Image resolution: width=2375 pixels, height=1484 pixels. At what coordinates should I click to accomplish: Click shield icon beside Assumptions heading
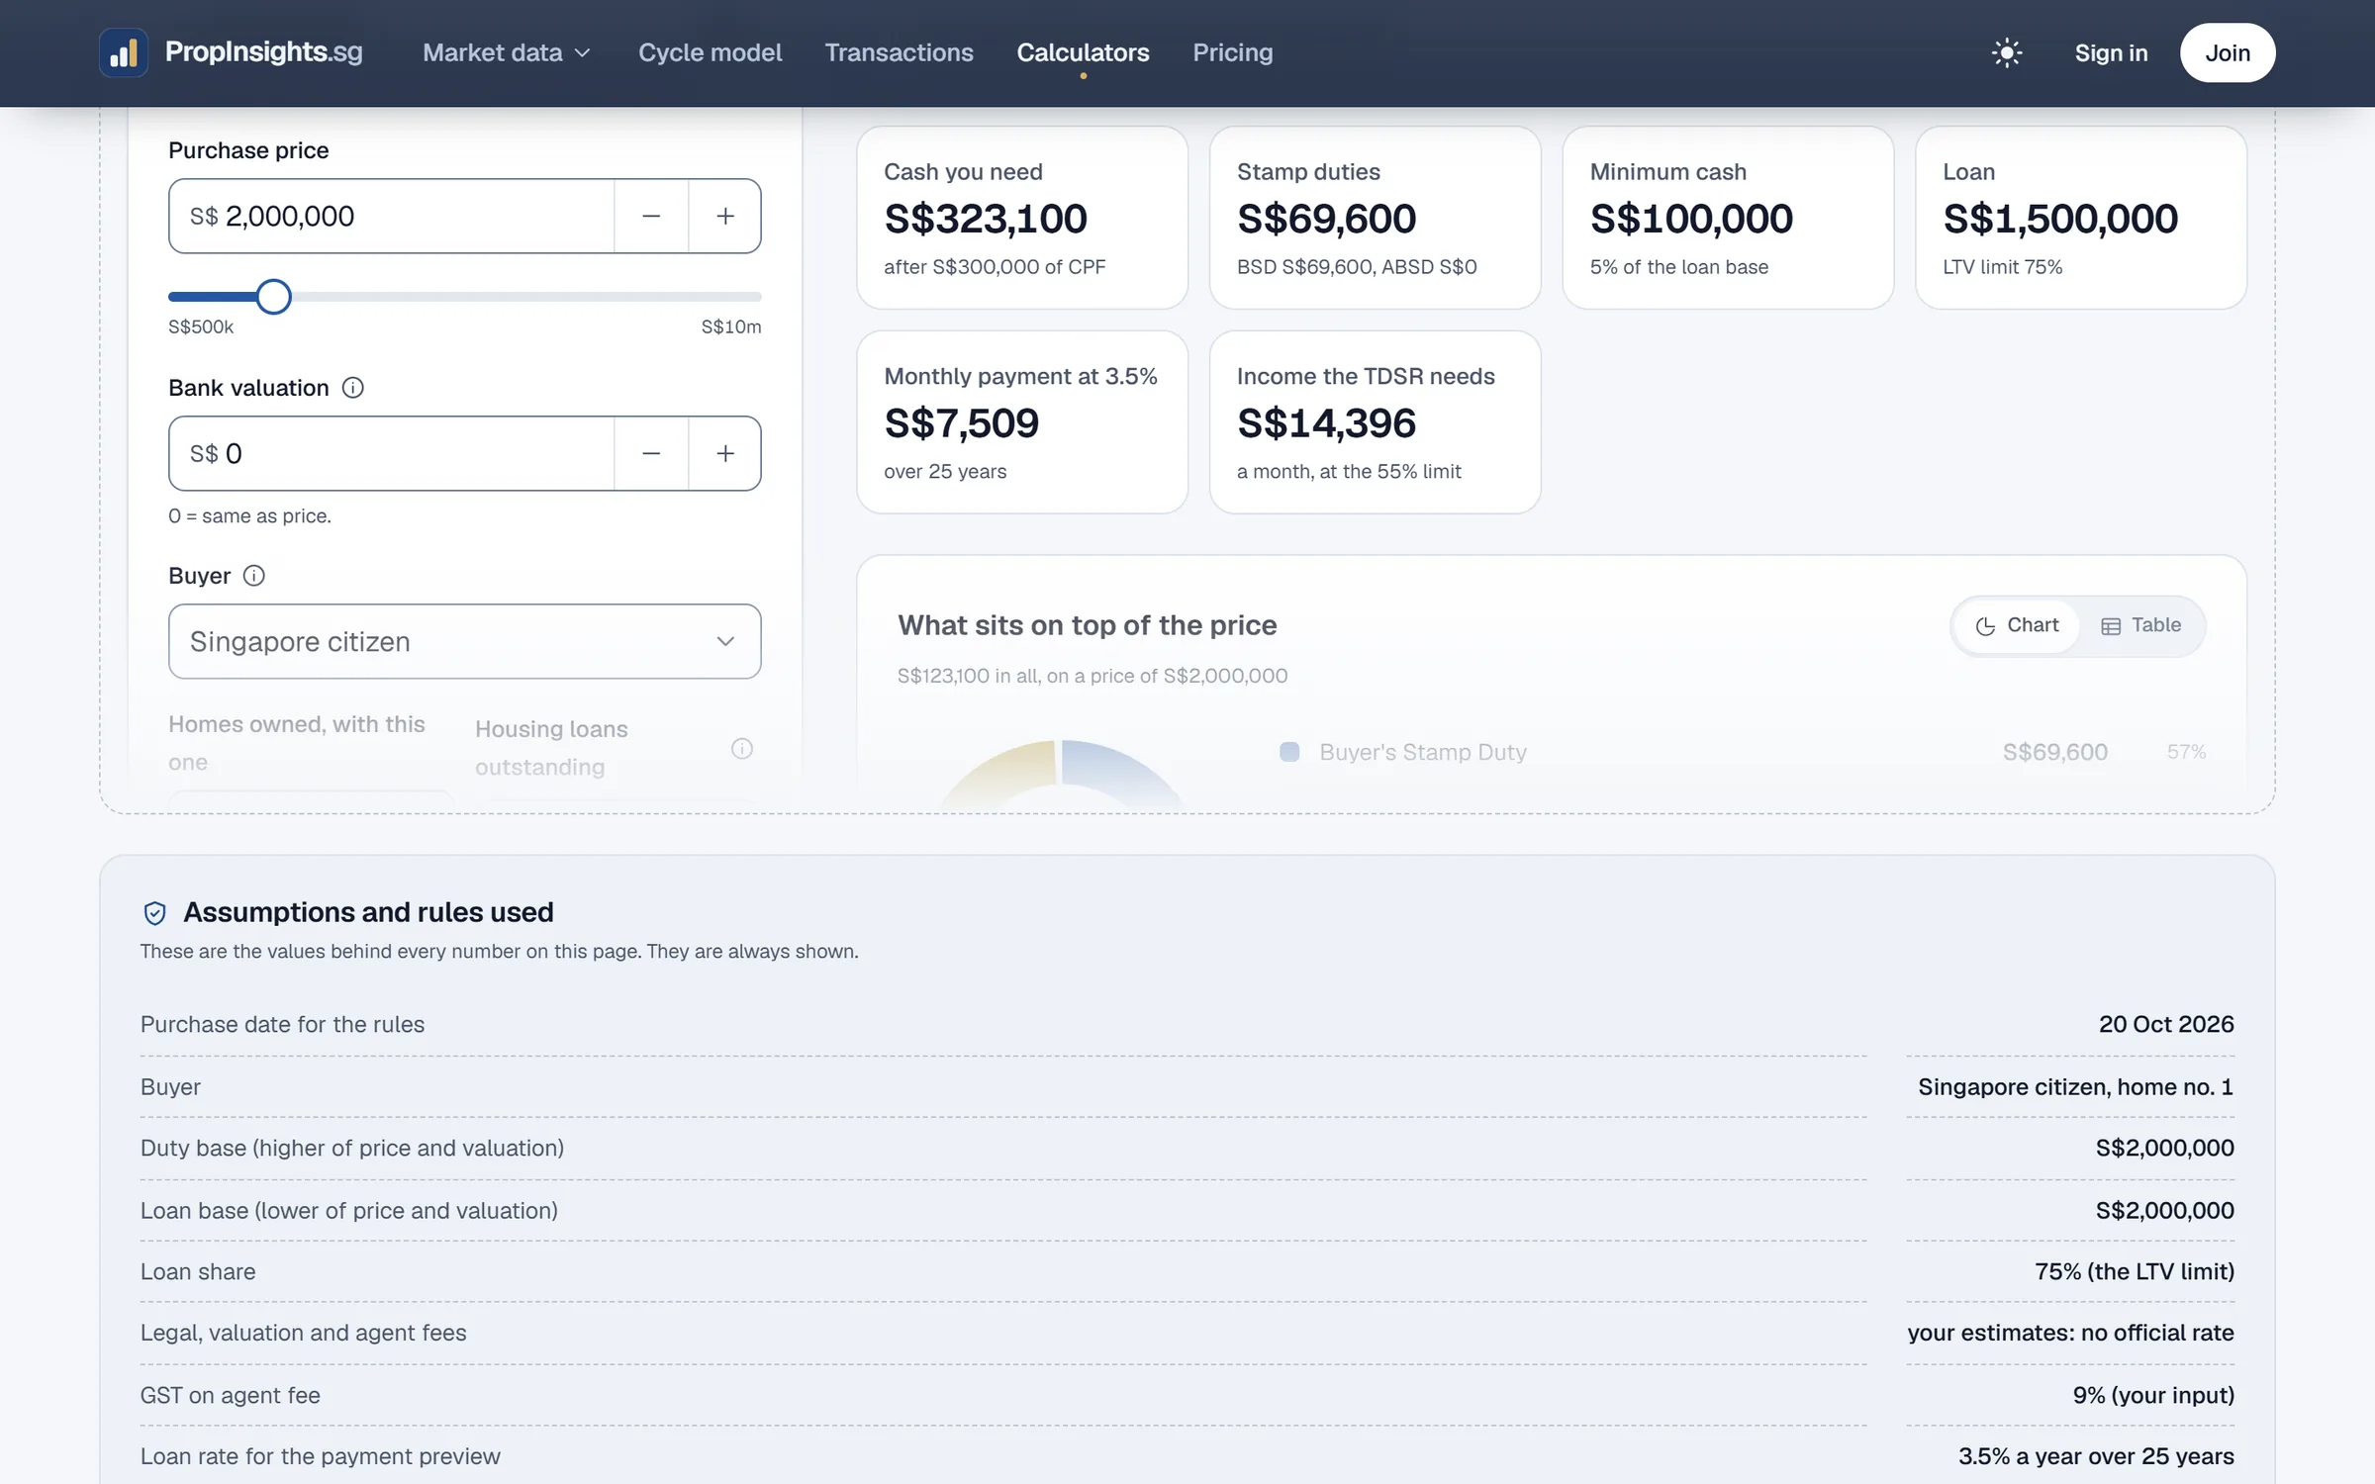pos(154,912)
